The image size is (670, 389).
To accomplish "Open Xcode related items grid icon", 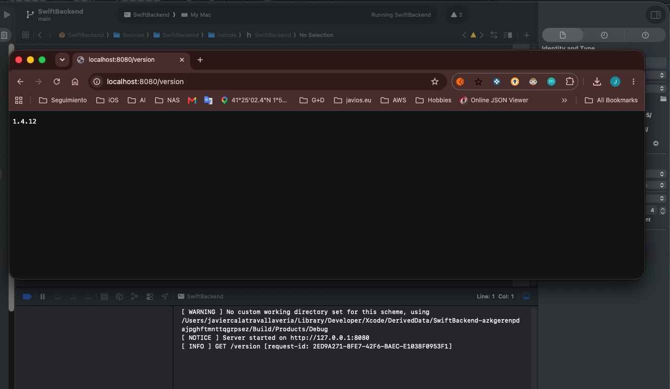I will coord(25,35).
